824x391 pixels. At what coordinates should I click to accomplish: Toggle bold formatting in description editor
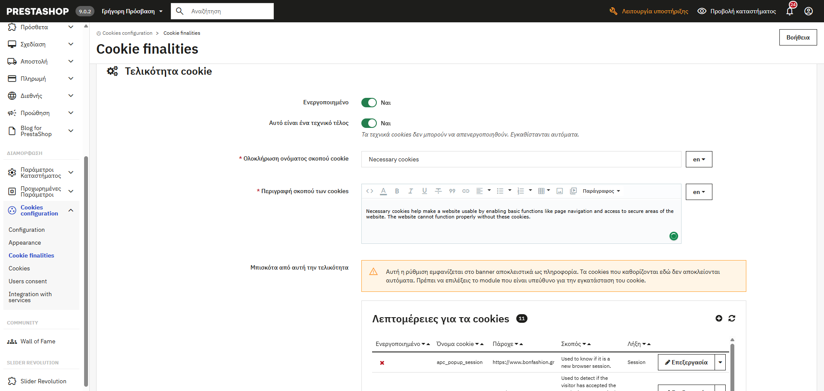(x=397, y=191)
